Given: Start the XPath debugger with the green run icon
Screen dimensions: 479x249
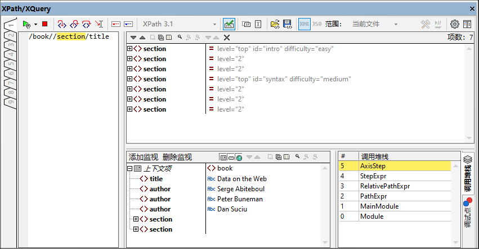Looking at the screenshot, I should pyautogui.click(x=26, y=24).
